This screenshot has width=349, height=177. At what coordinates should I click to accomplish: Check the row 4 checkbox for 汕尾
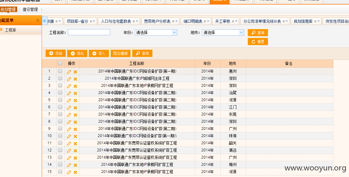[60, 93]
